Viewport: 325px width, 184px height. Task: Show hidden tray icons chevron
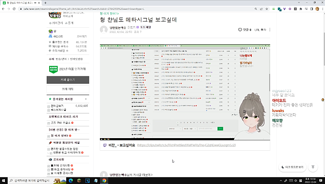281,181
